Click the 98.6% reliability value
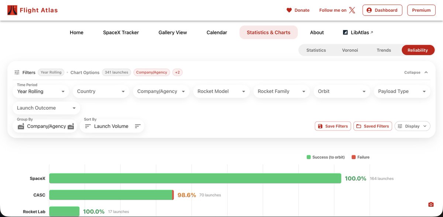Screen dimensions: 443x217 click(187, 195)
